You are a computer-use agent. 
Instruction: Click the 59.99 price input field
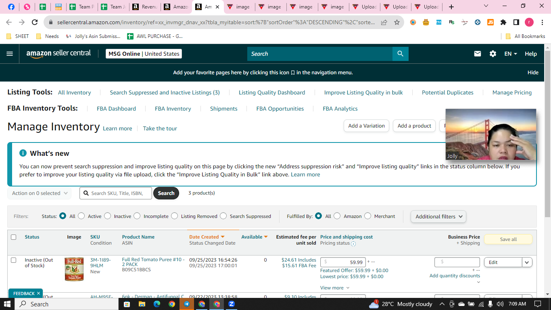click(x=343, y=262)
